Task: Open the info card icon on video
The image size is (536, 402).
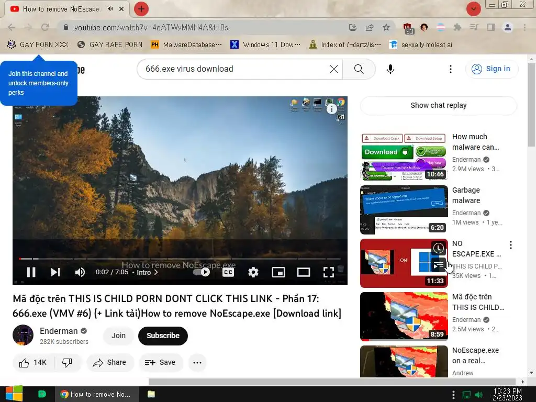Action: pyautogui.click(x=331, y=109)
